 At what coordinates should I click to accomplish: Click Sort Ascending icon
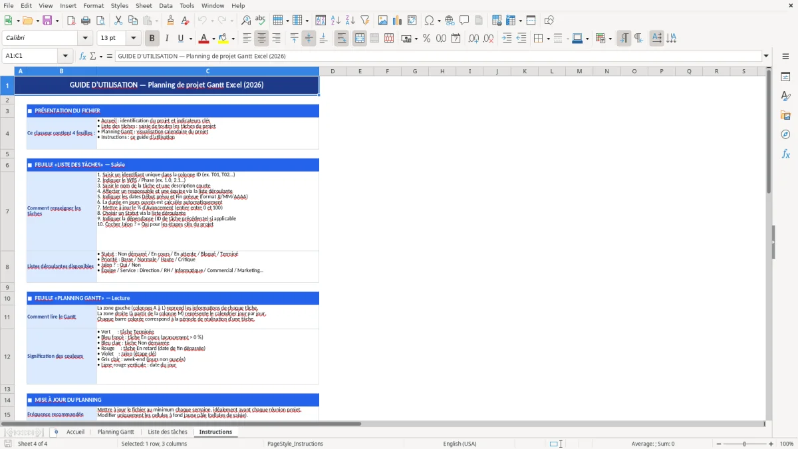coord(336,21)
